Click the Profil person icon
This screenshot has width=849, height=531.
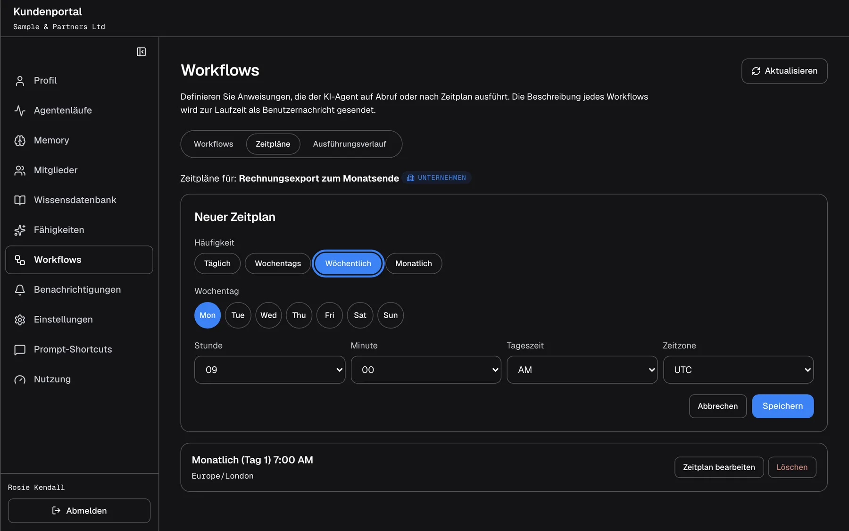(20, 81)
